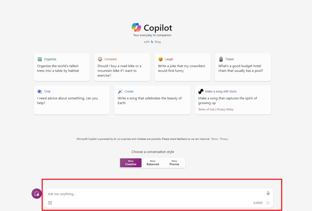Open the Compare road bike suggestion card
The image size is (312, 211).
[x=122, y=67]
